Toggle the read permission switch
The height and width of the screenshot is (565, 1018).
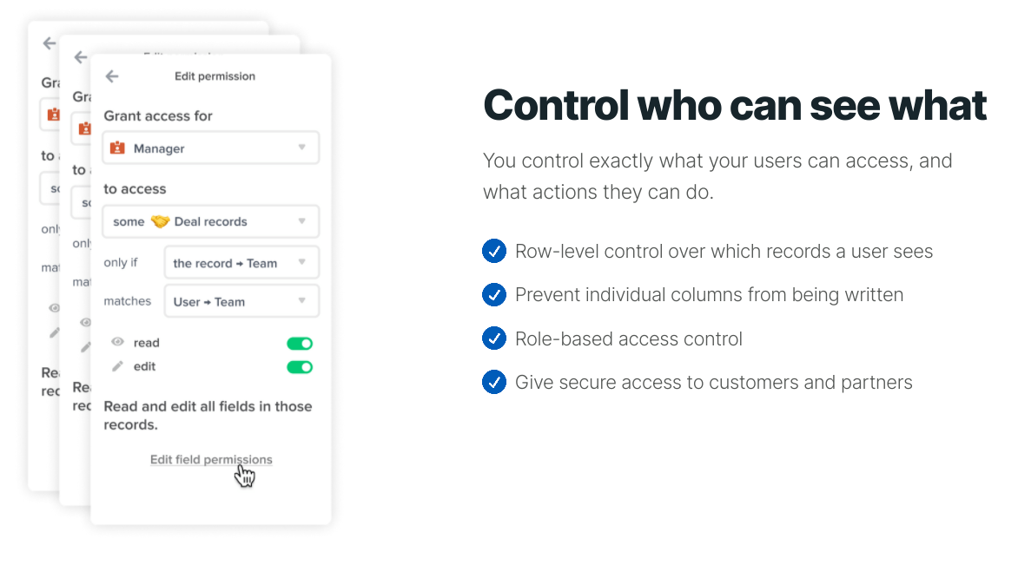[300, 343]
